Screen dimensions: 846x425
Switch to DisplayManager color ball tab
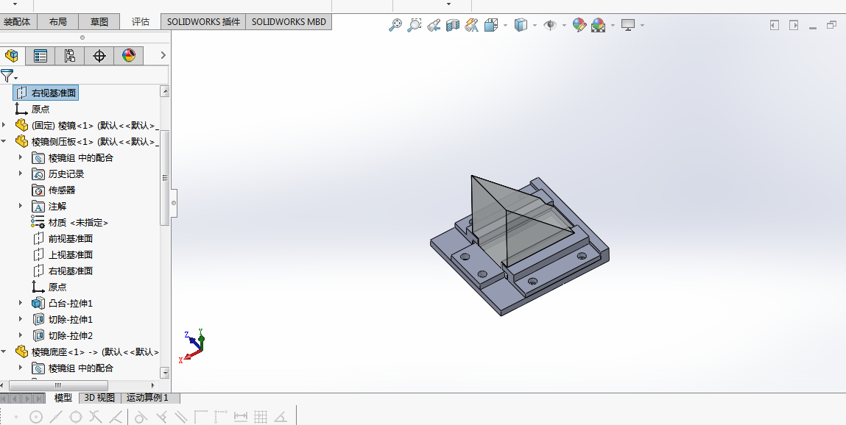(128, 55)
